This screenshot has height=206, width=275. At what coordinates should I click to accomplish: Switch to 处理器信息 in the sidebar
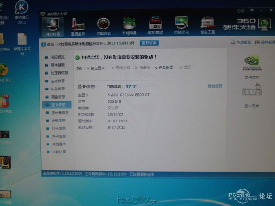[x=59, y=73]
